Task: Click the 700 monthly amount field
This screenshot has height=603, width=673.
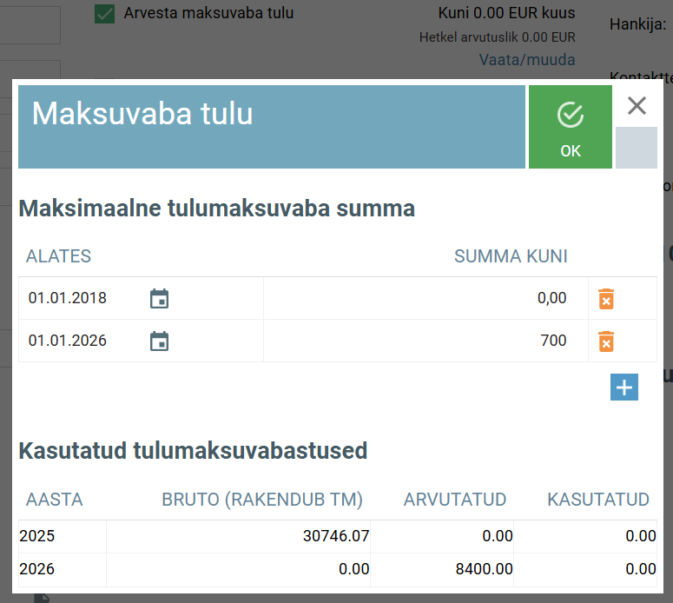Action: [426, 341]
